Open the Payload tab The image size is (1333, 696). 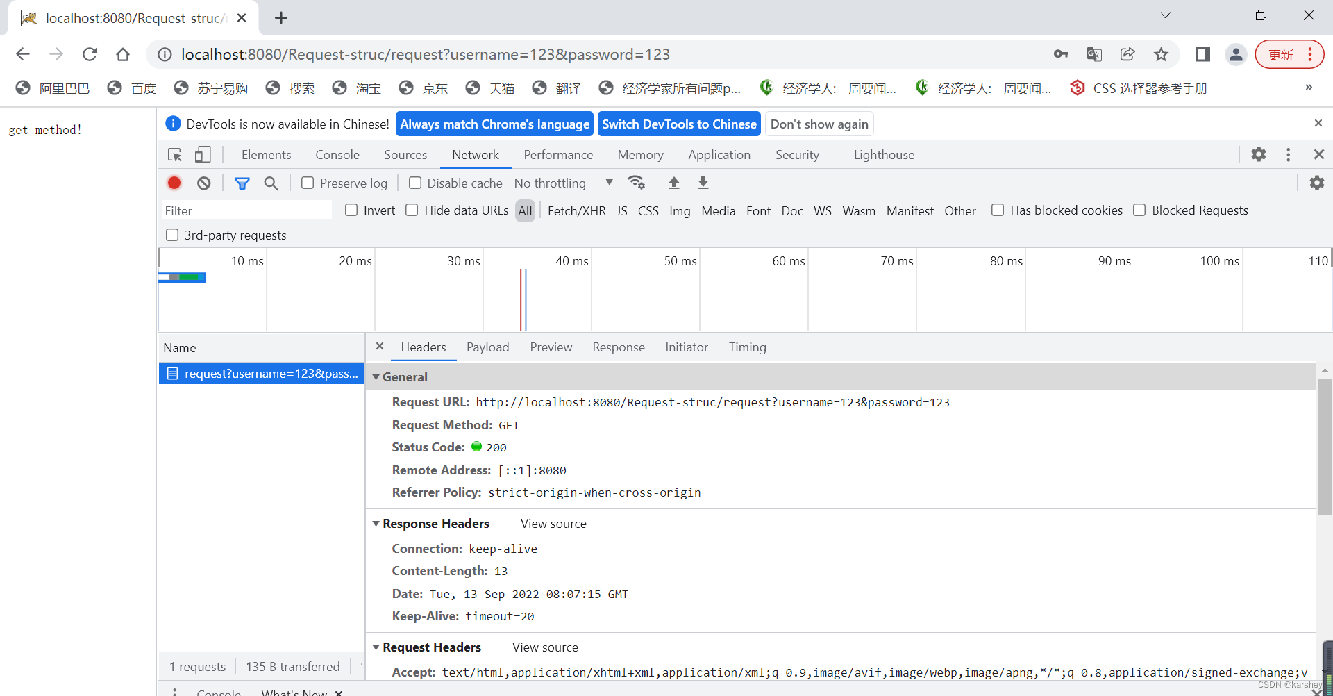487,347
